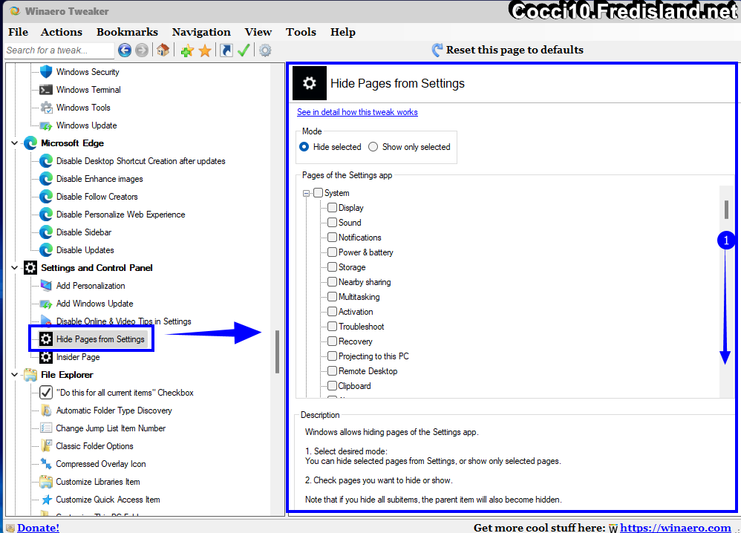Image resolution: width=741 pixels, height=533 pixels.
Task: Check the Storage checkbox
Action: point(332,267)
